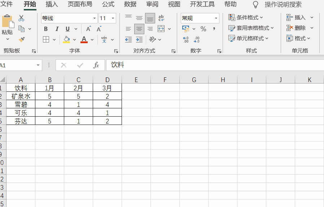The height and width of the screenshot is (207, 324).
Task: Open underline style dropdown arrow
Action: (x=76, y=29)
